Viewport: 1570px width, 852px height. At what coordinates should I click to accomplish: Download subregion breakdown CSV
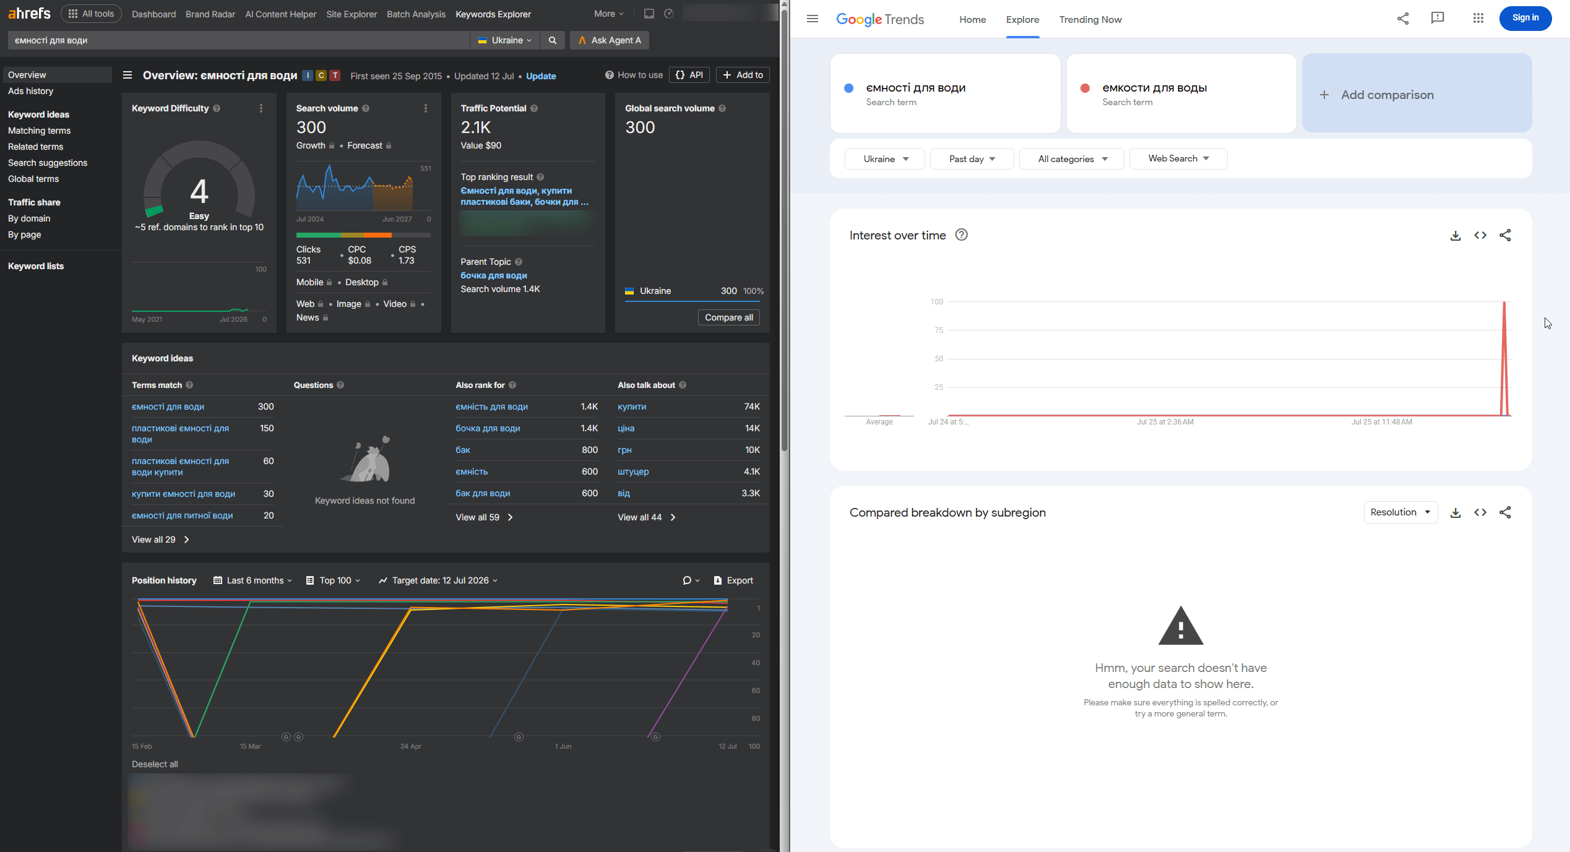coord(1456,513)
